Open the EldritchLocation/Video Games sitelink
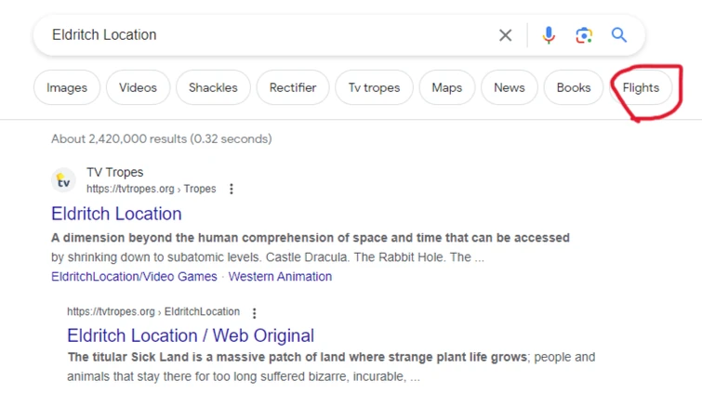Viewport: 702px width, 394px height. (x=134, y=276)
